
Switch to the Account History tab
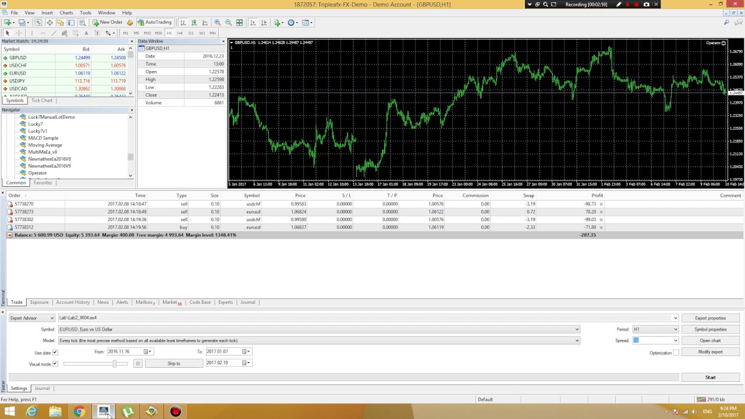coord(73,303)
